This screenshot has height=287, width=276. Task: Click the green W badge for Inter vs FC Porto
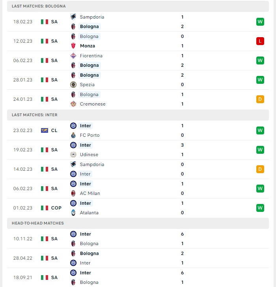(260, 130)
